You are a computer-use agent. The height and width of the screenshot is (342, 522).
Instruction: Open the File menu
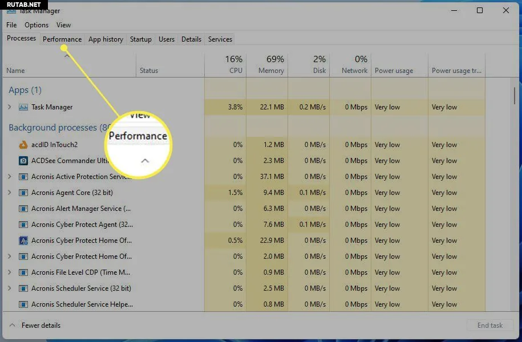pyautogui.click(x=11, y=25)
